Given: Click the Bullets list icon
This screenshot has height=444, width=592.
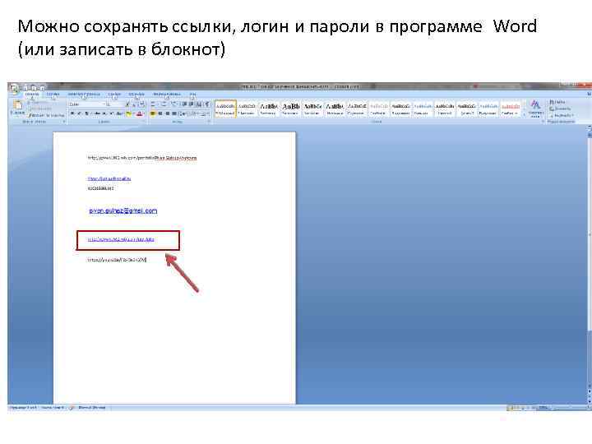Looking at the screenshot, I should click(153, 104).
